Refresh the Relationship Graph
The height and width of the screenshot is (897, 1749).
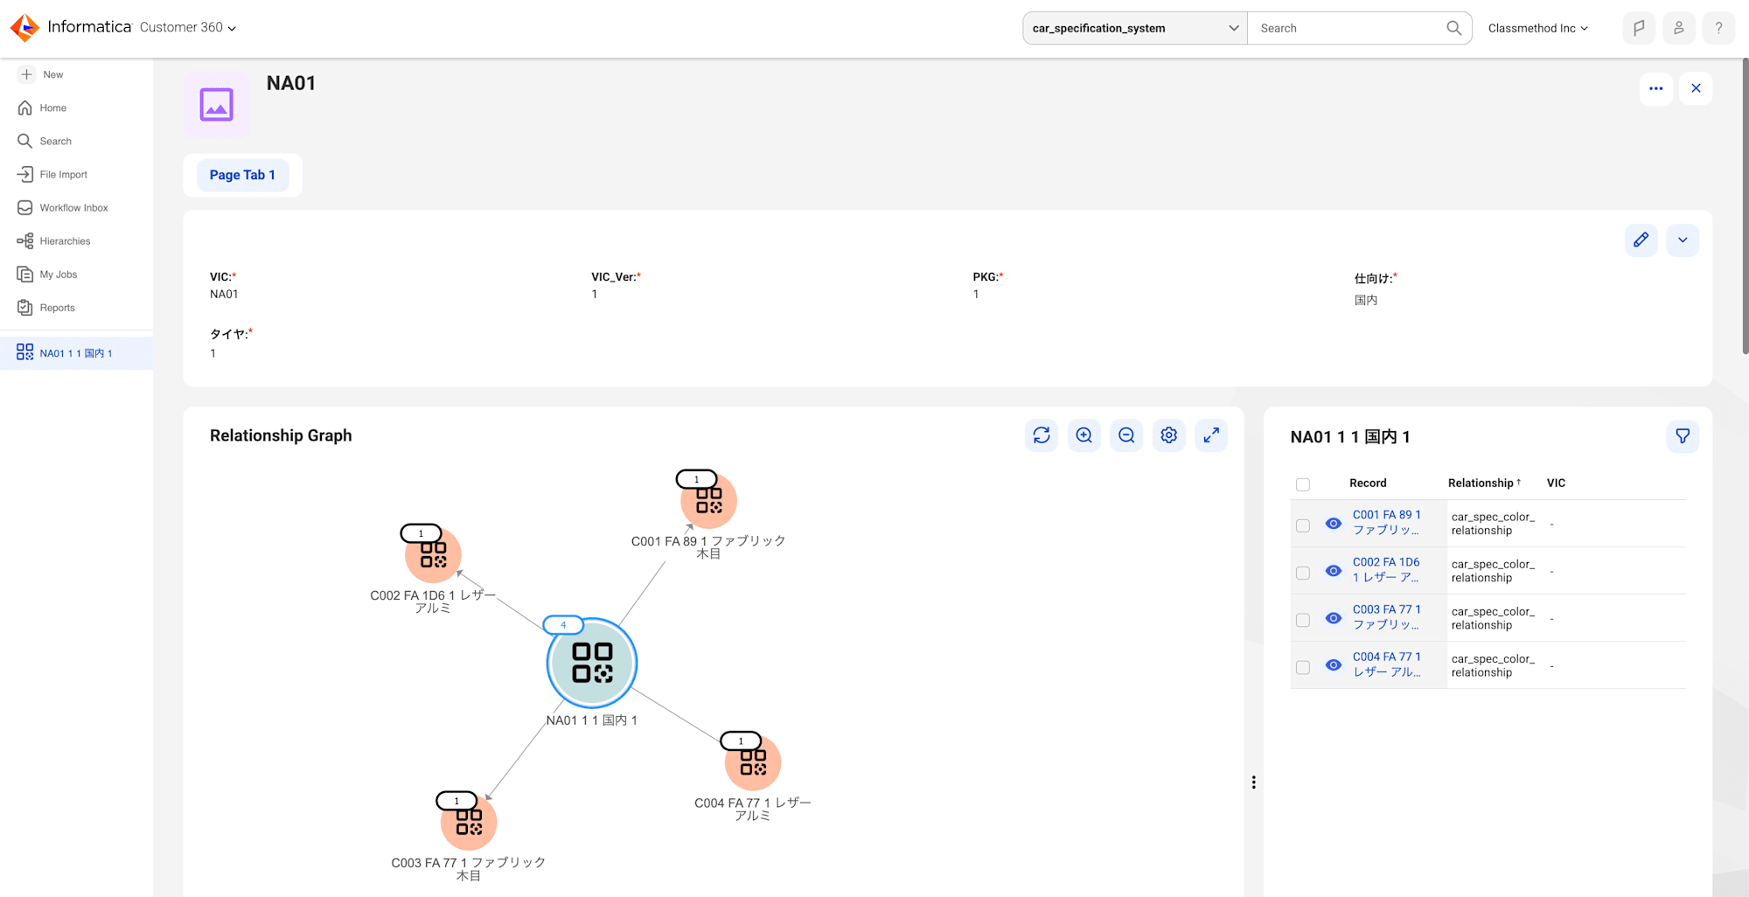click(x=1042, y=435)
